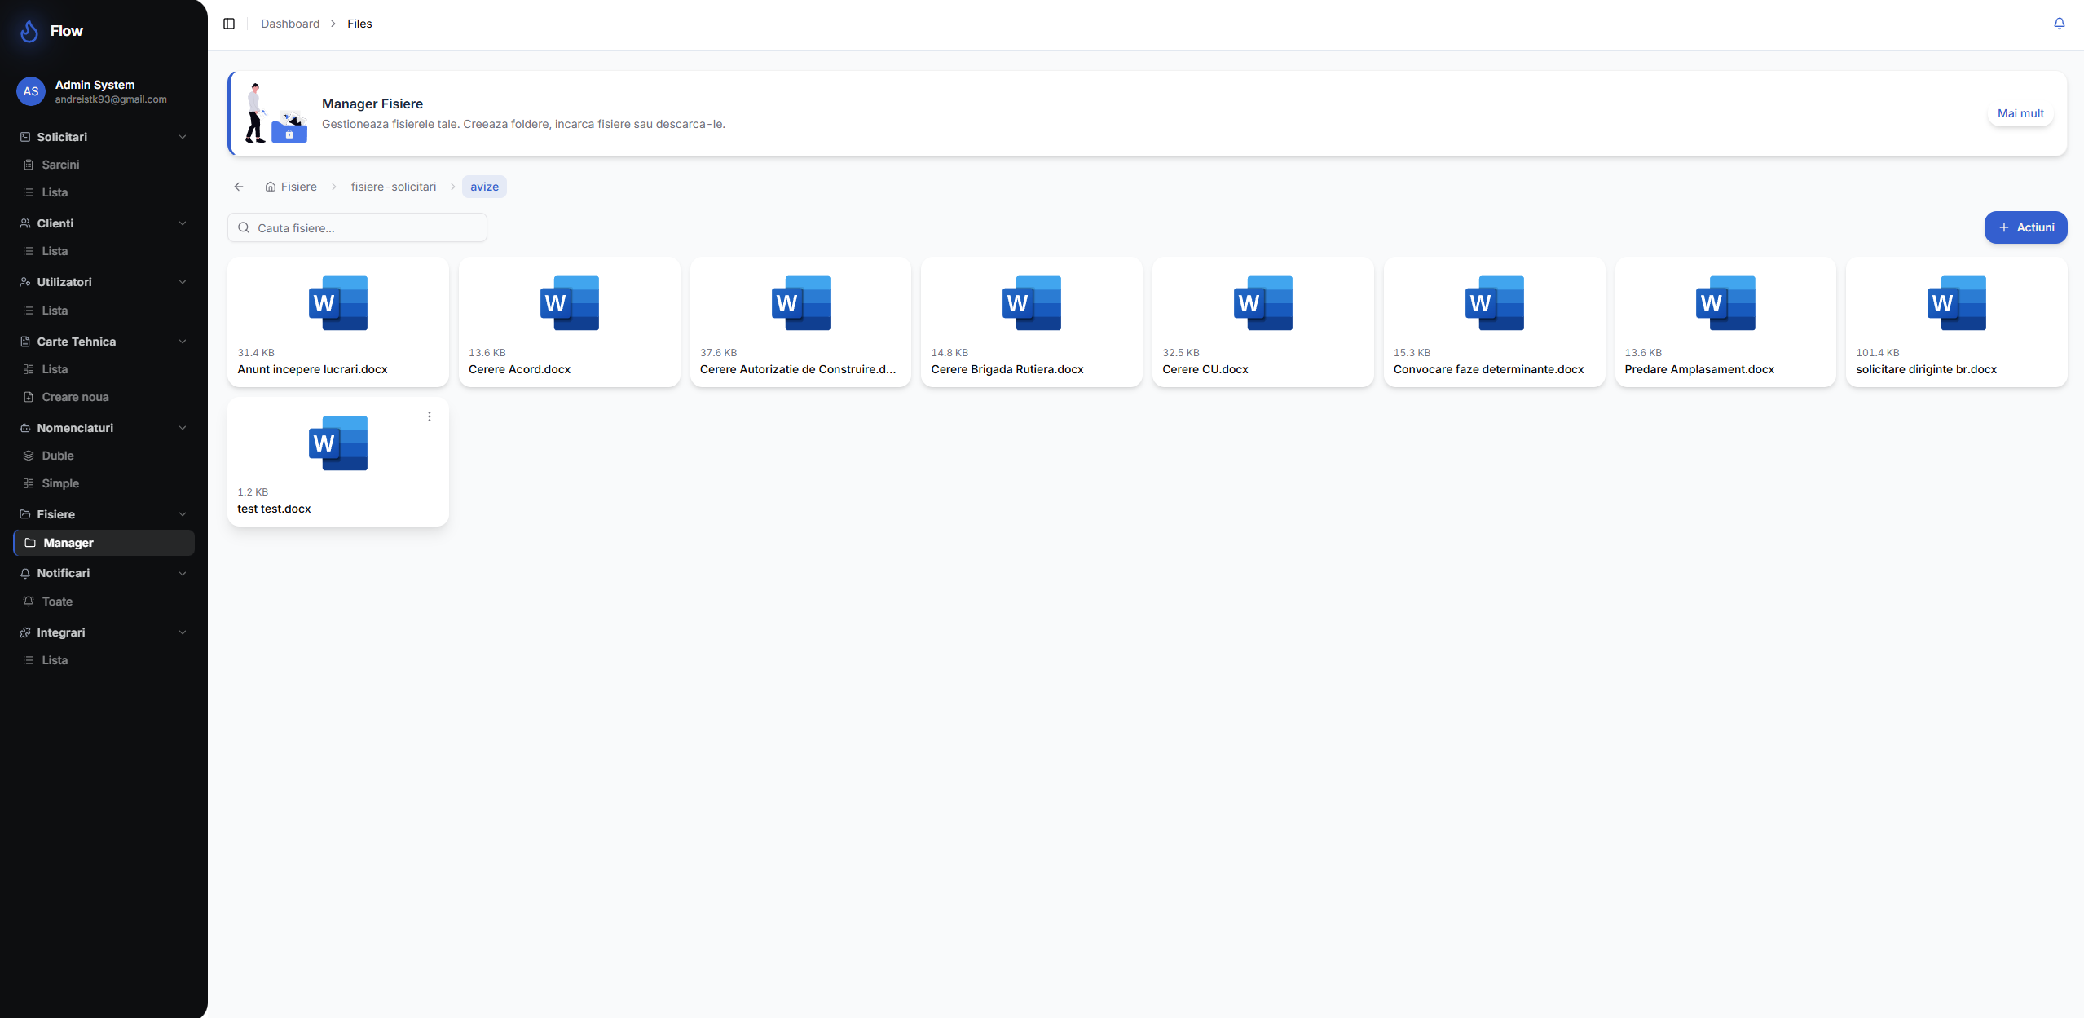Click the Actiuni button
Viewport: 2084px width, 1018px height.
pos(2025,227)
